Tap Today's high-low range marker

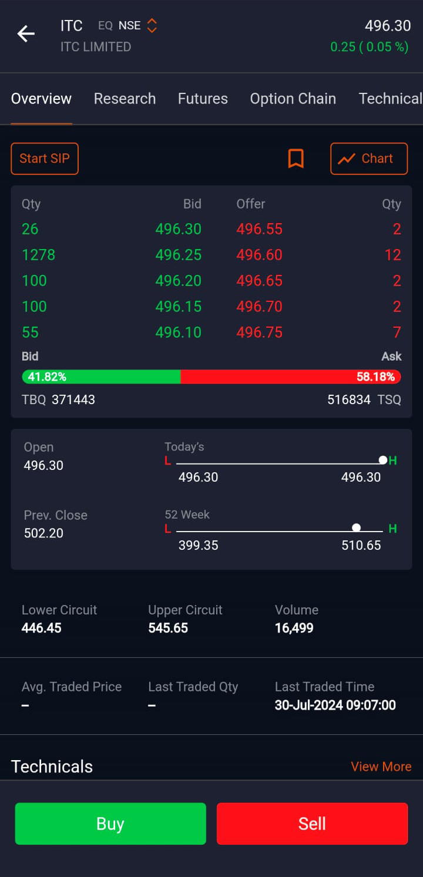382,460
